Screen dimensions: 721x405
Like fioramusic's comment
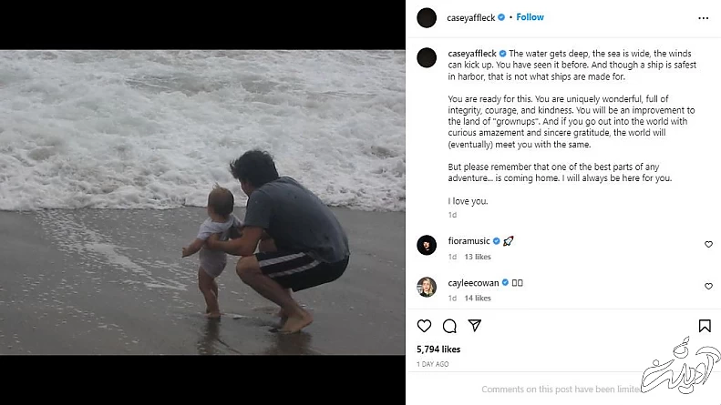click(708, 245)
